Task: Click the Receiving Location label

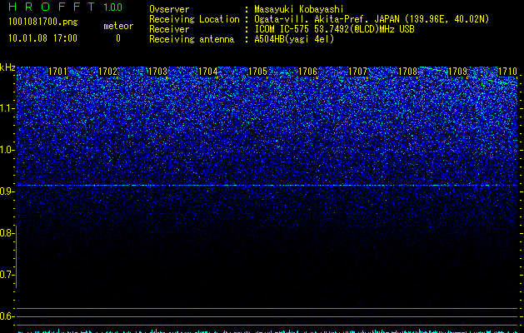Action: [x=194, y=19]
